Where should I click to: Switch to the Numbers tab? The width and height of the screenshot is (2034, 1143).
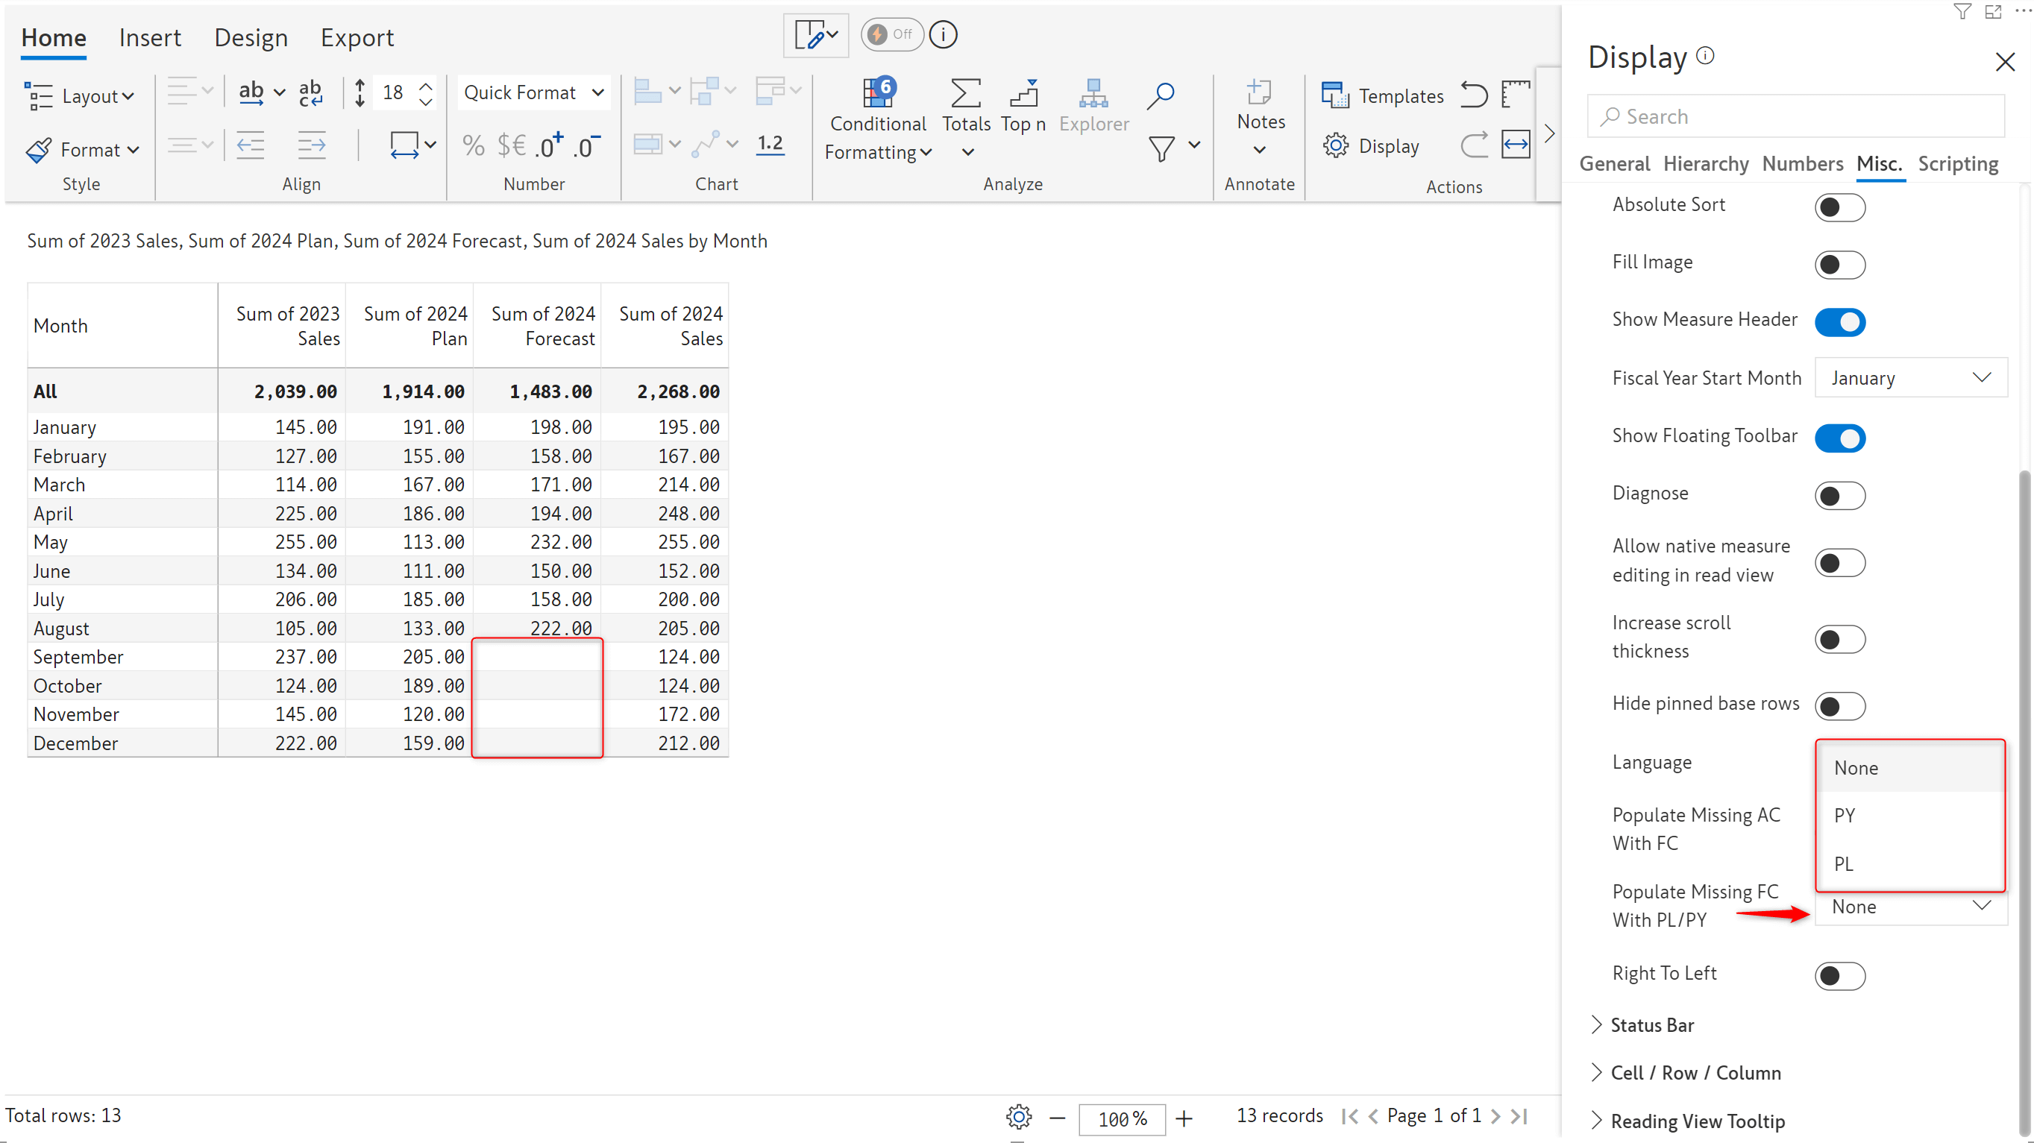[x=1805, y=163]
